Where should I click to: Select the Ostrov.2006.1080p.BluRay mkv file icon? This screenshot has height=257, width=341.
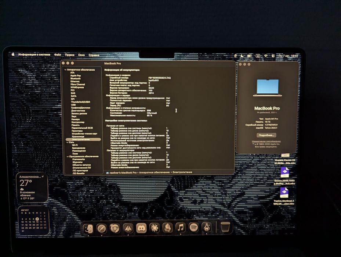[284, 172]
